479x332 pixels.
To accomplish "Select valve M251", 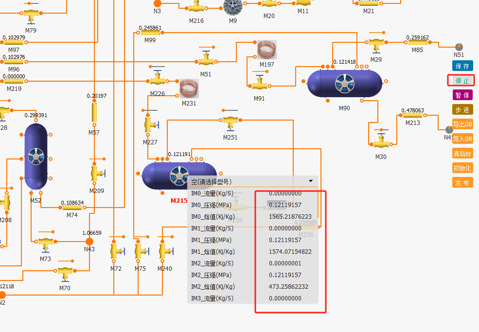I will click(231, 123).
